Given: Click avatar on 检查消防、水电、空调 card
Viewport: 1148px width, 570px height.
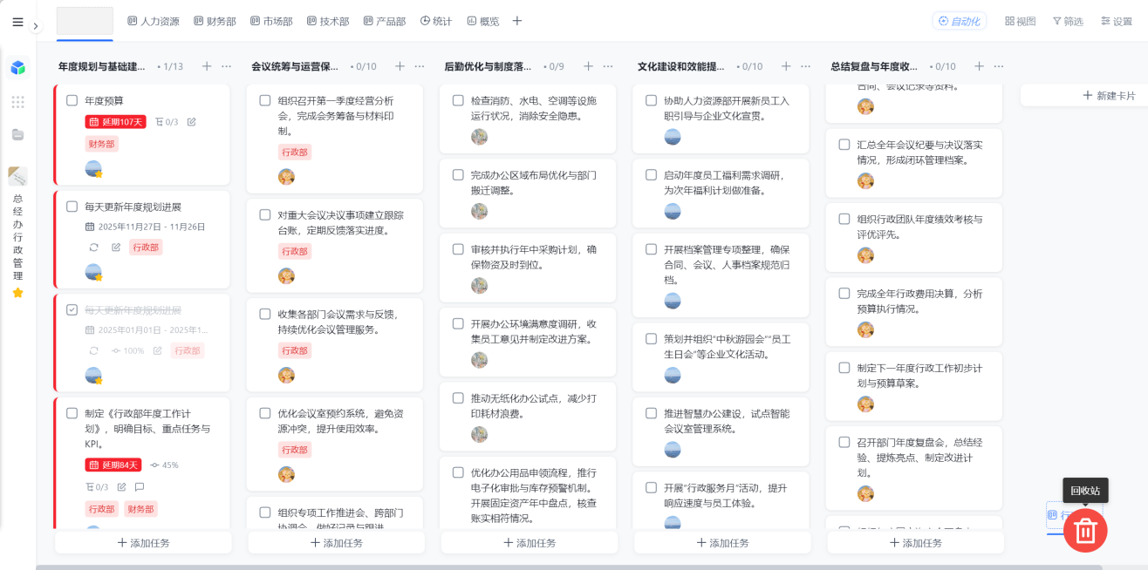Looking at the screenshot, I should [x=479, y=137].
